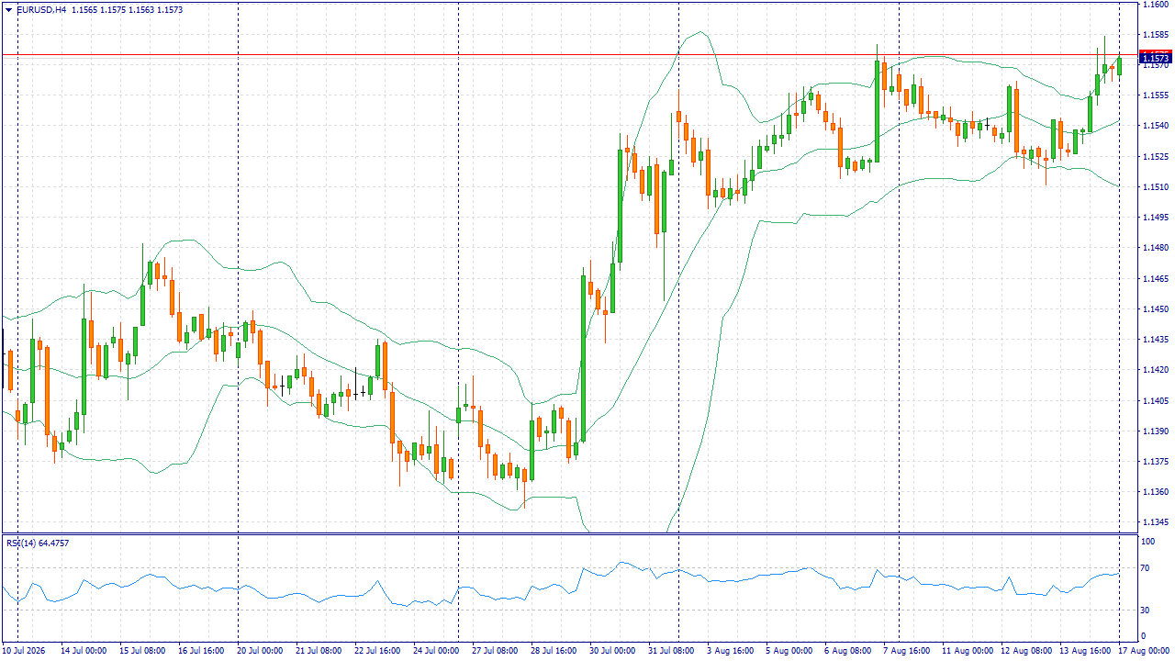This screenshot has height=661, width=1175.
Task: Click the RSI 70 level label
Action: [x=1146, y=569]
